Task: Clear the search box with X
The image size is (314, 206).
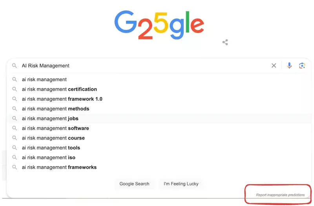Action: click(x=274, y=66)
